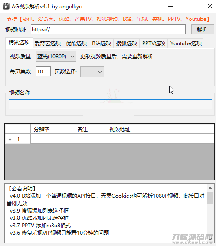Click the notes scrollbar down arrow
Image resolution: width=216 pixels, height=246 pixels.
tap(210, 239)
